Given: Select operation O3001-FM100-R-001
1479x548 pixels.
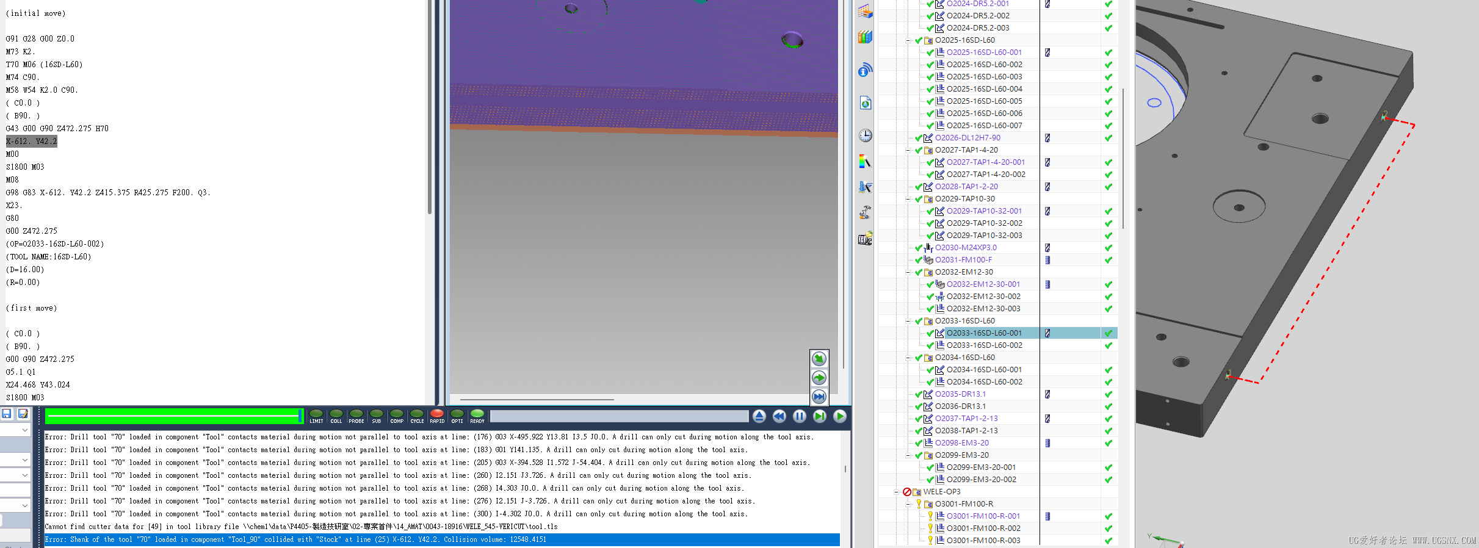Looking at the screenshot, I should point(983,516).
